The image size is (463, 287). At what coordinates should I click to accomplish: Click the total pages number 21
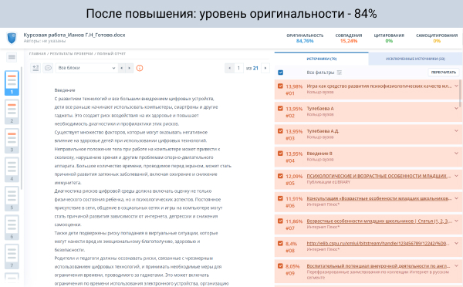point(255,68)
